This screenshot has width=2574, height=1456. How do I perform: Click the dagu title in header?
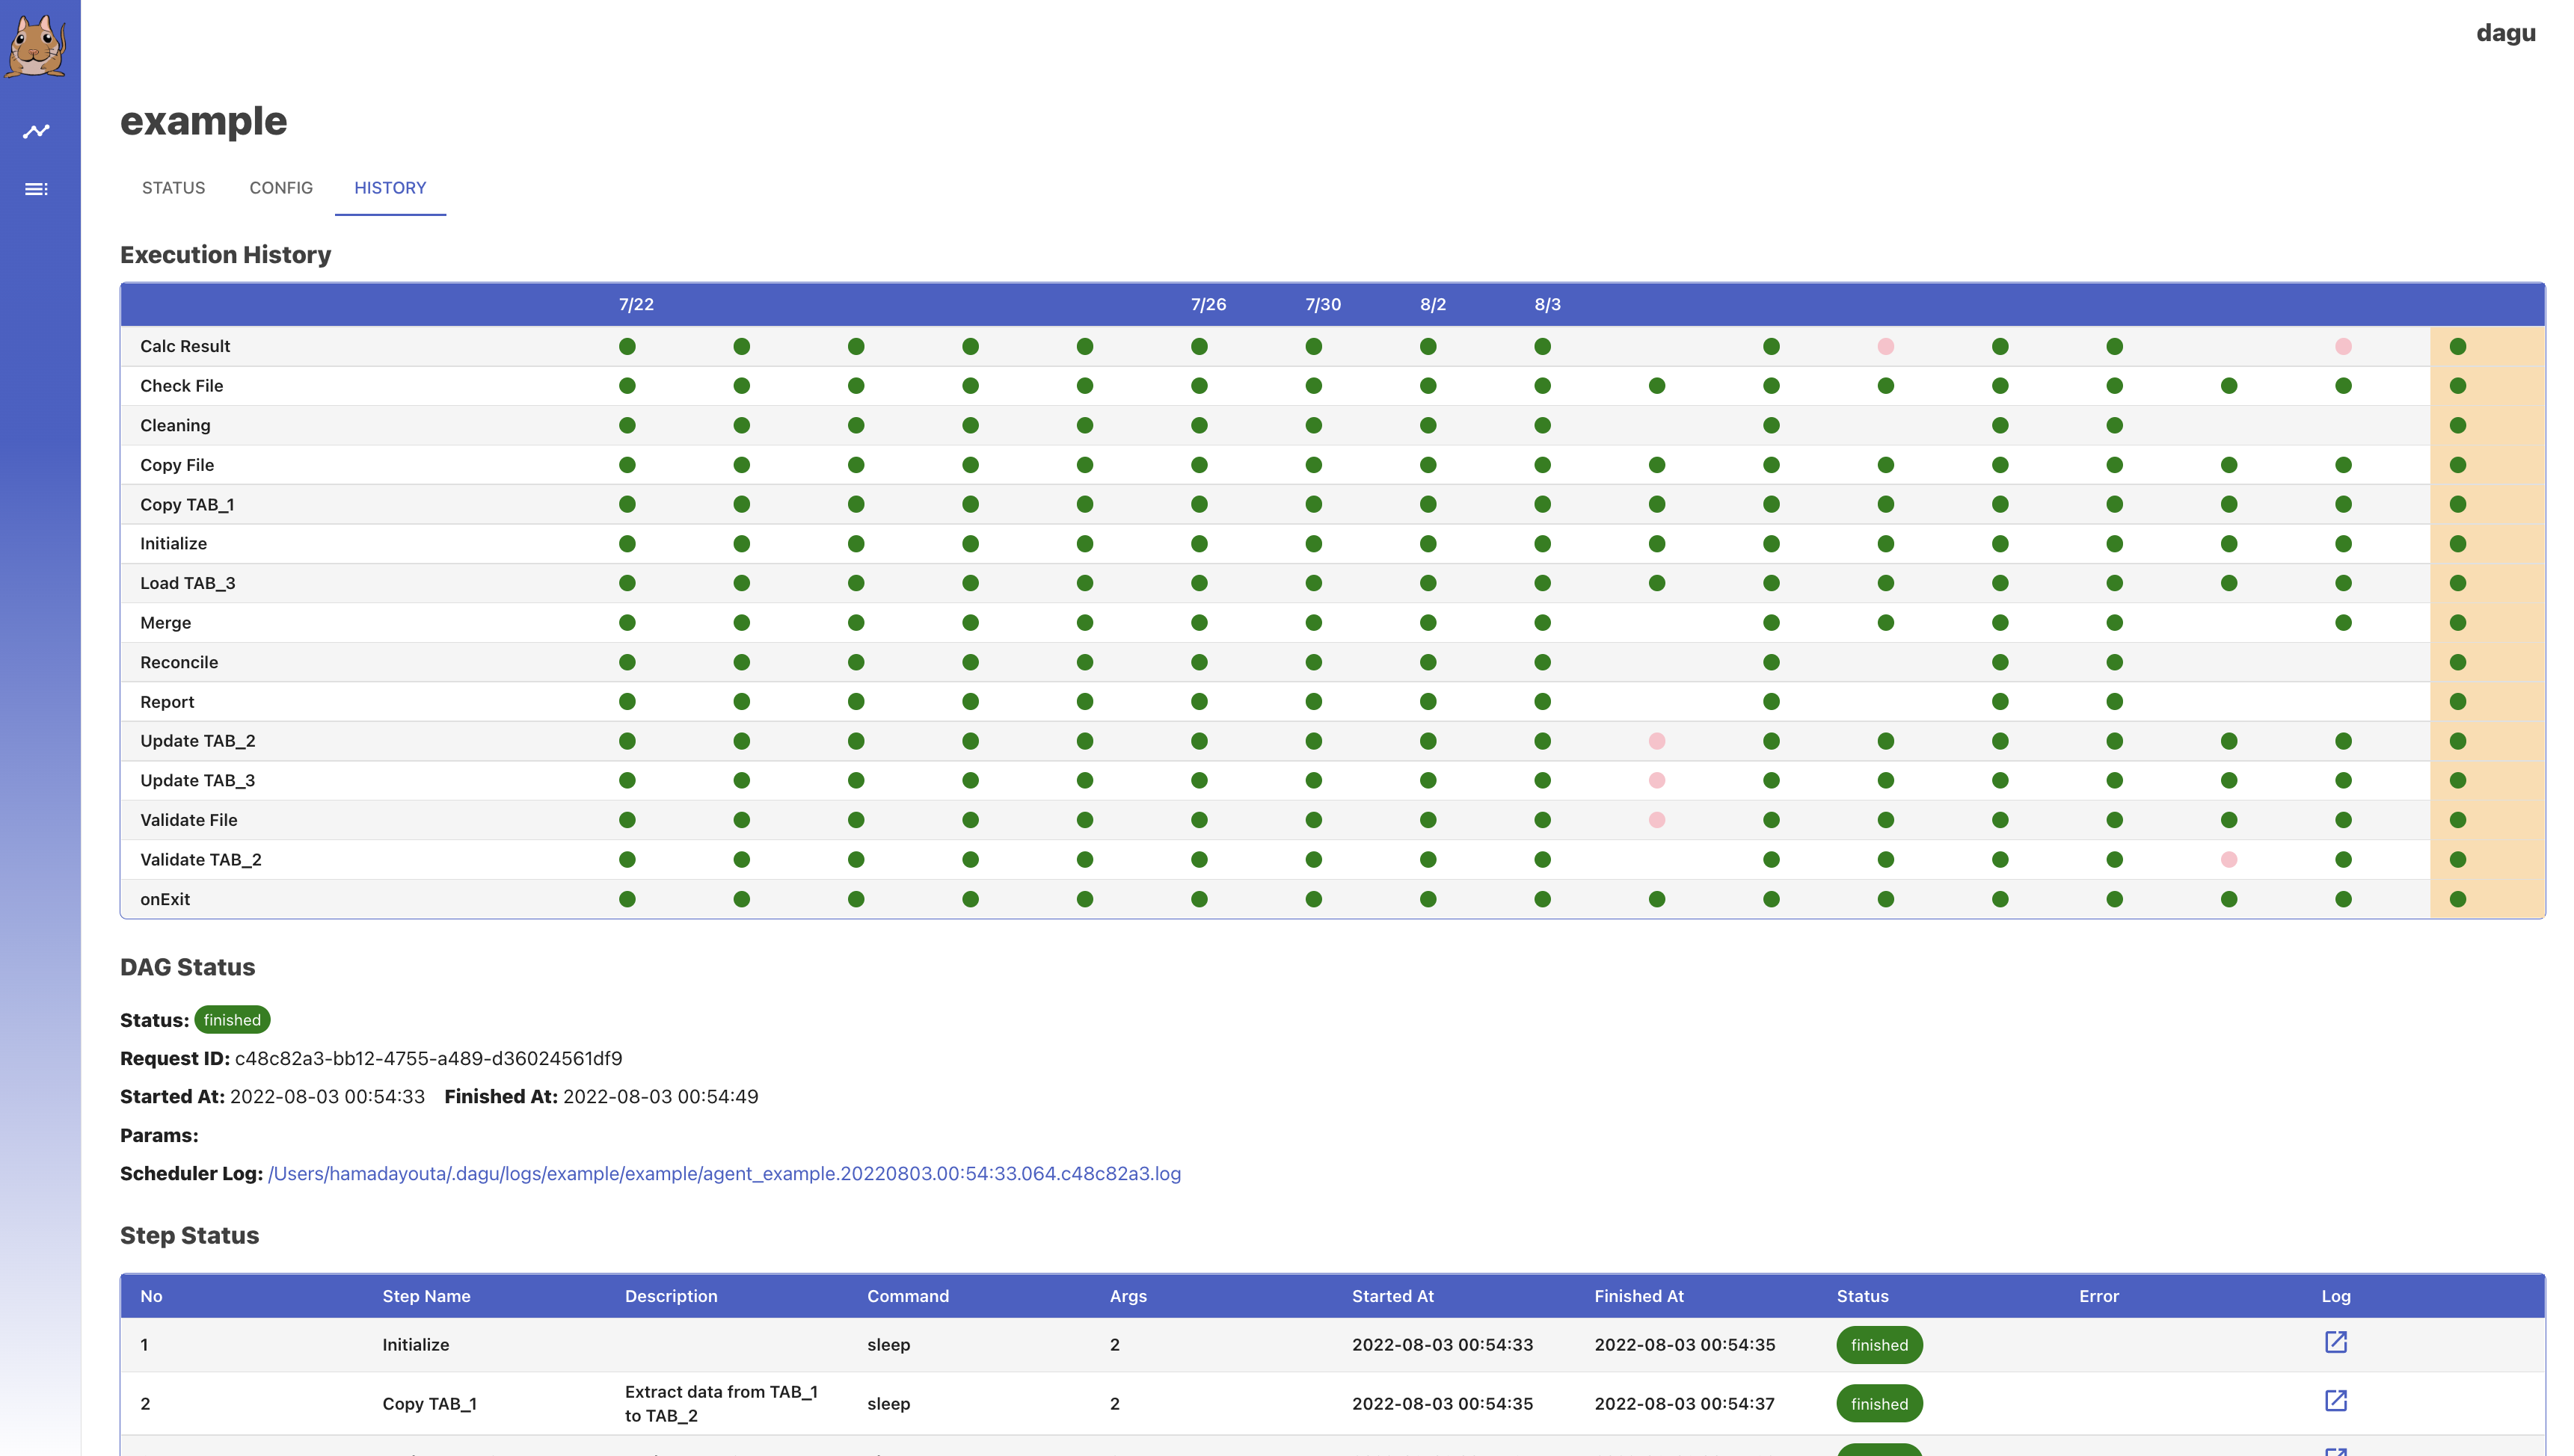(x=2505, y=33)
